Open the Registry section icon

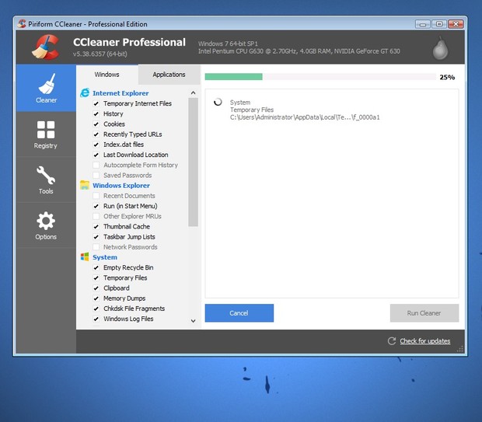tap(46, 129)
